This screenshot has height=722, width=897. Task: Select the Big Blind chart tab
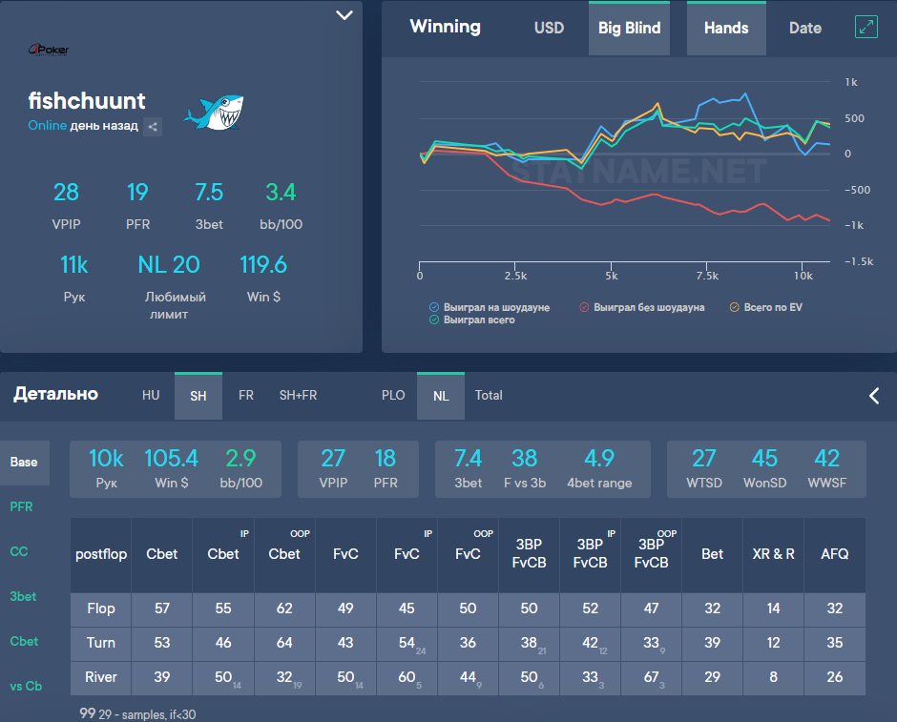point(629,29)
